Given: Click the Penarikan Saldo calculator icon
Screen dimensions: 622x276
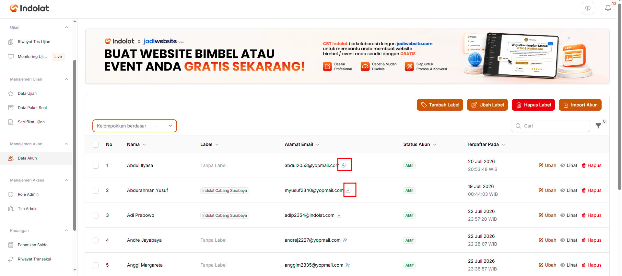Looking at the screenshot, I should point(11,245).
